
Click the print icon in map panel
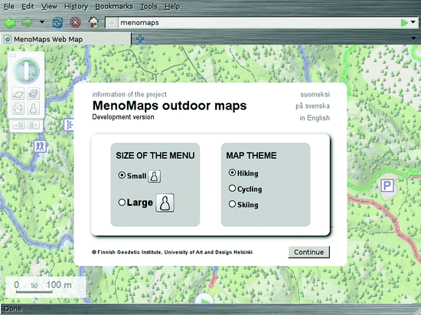point(18,109)
